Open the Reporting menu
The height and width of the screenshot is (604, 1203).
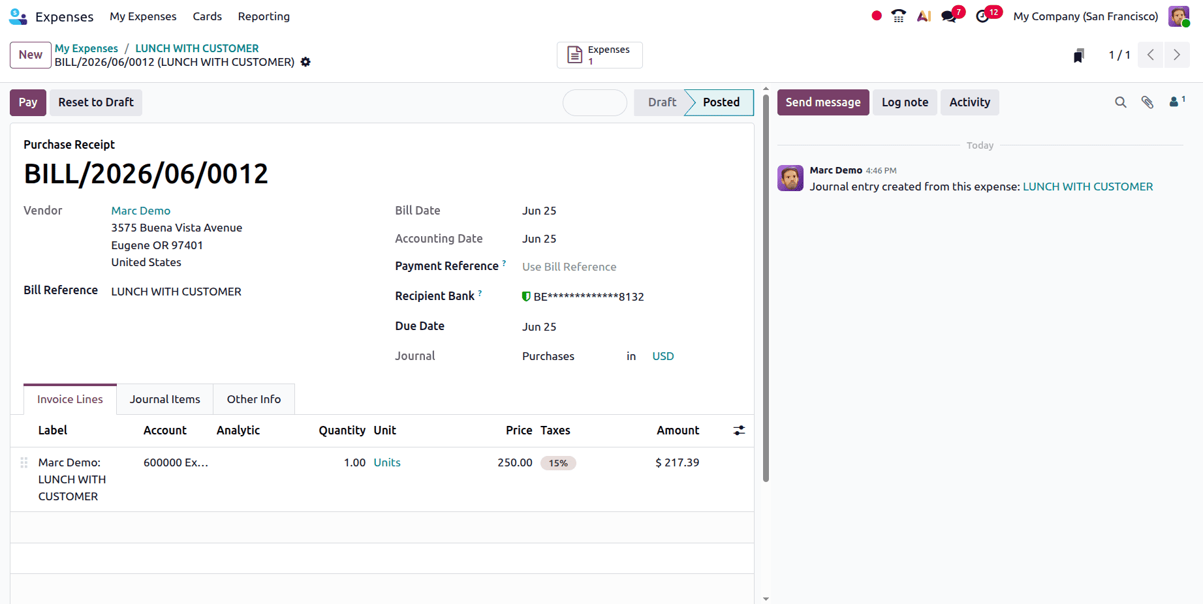(x=264, y=16)
